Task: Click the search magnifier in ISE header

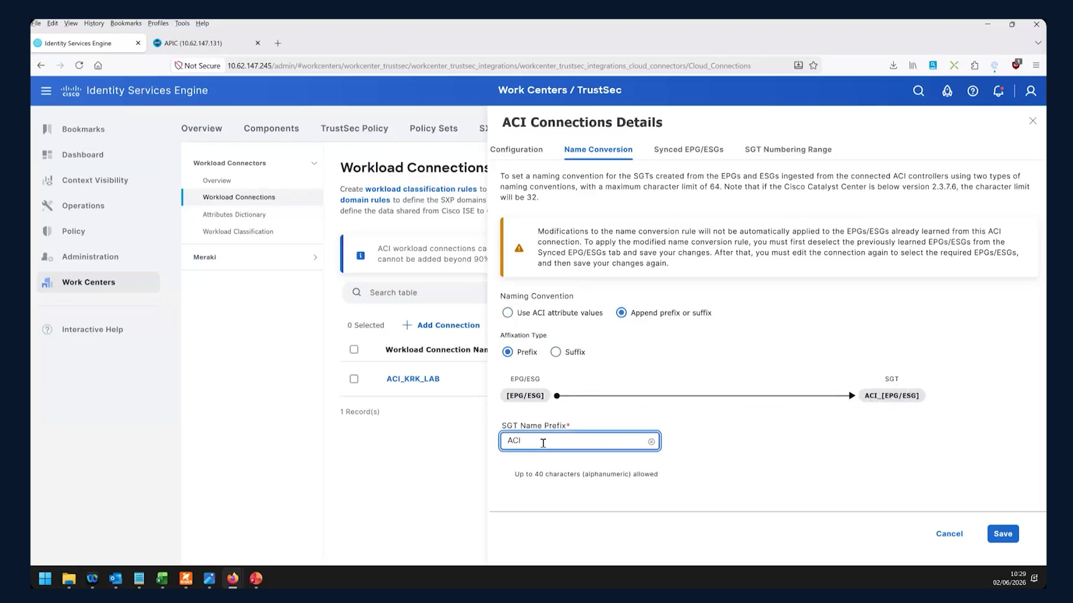Action: click(x=918, y=91)
